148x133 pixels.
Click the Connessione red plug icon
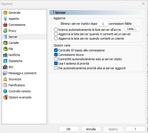click(5, 25)
